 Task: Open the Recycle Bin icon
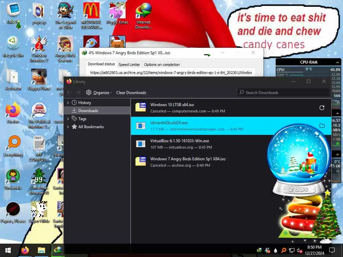pos(13,46)
